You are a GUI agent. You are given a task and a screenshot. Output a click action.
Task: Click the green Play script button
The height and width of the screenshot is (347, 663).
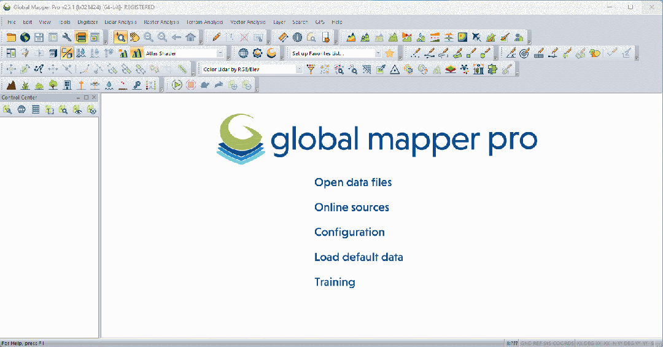click(x=177, y=85)
